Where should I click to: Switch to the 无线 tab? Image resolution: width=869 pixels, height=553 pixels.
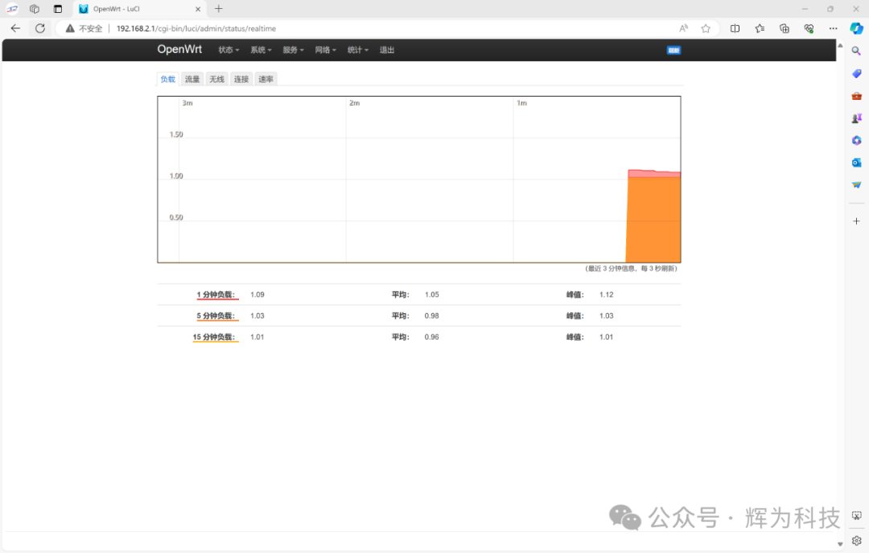coord(216,78)
